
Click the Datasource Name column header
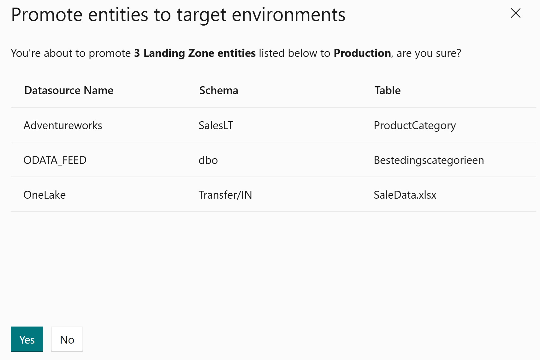[69, 91]
